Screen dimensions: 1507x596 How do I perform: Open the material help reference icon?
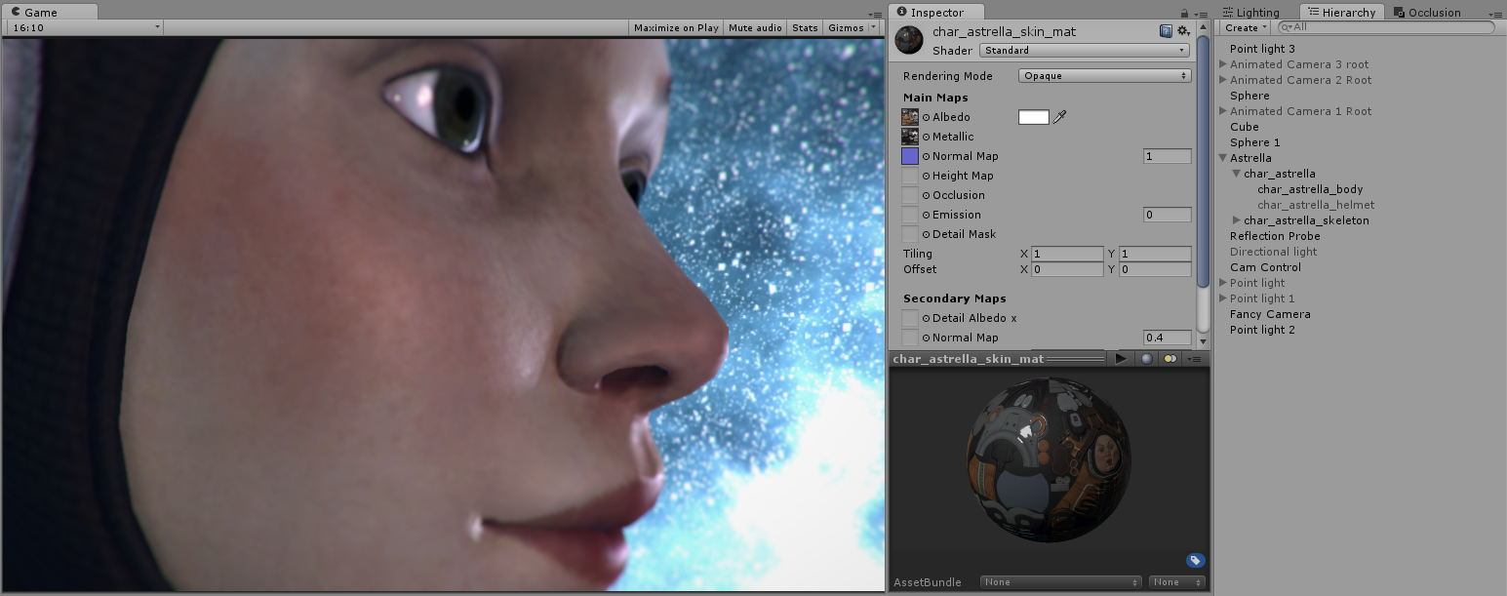point(1166,31)
